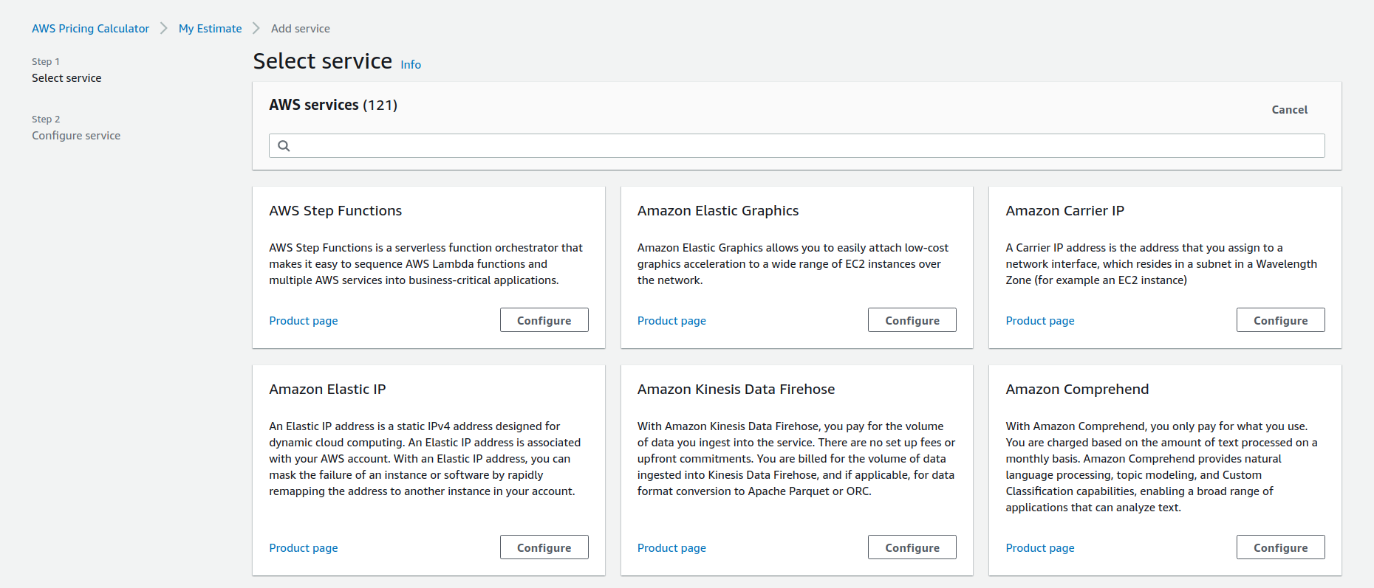Viewport: 1374px width, 588px height.
Task: Navigate to AWS Pricing Calculator breadcrumb
Action: click(90, 28)
